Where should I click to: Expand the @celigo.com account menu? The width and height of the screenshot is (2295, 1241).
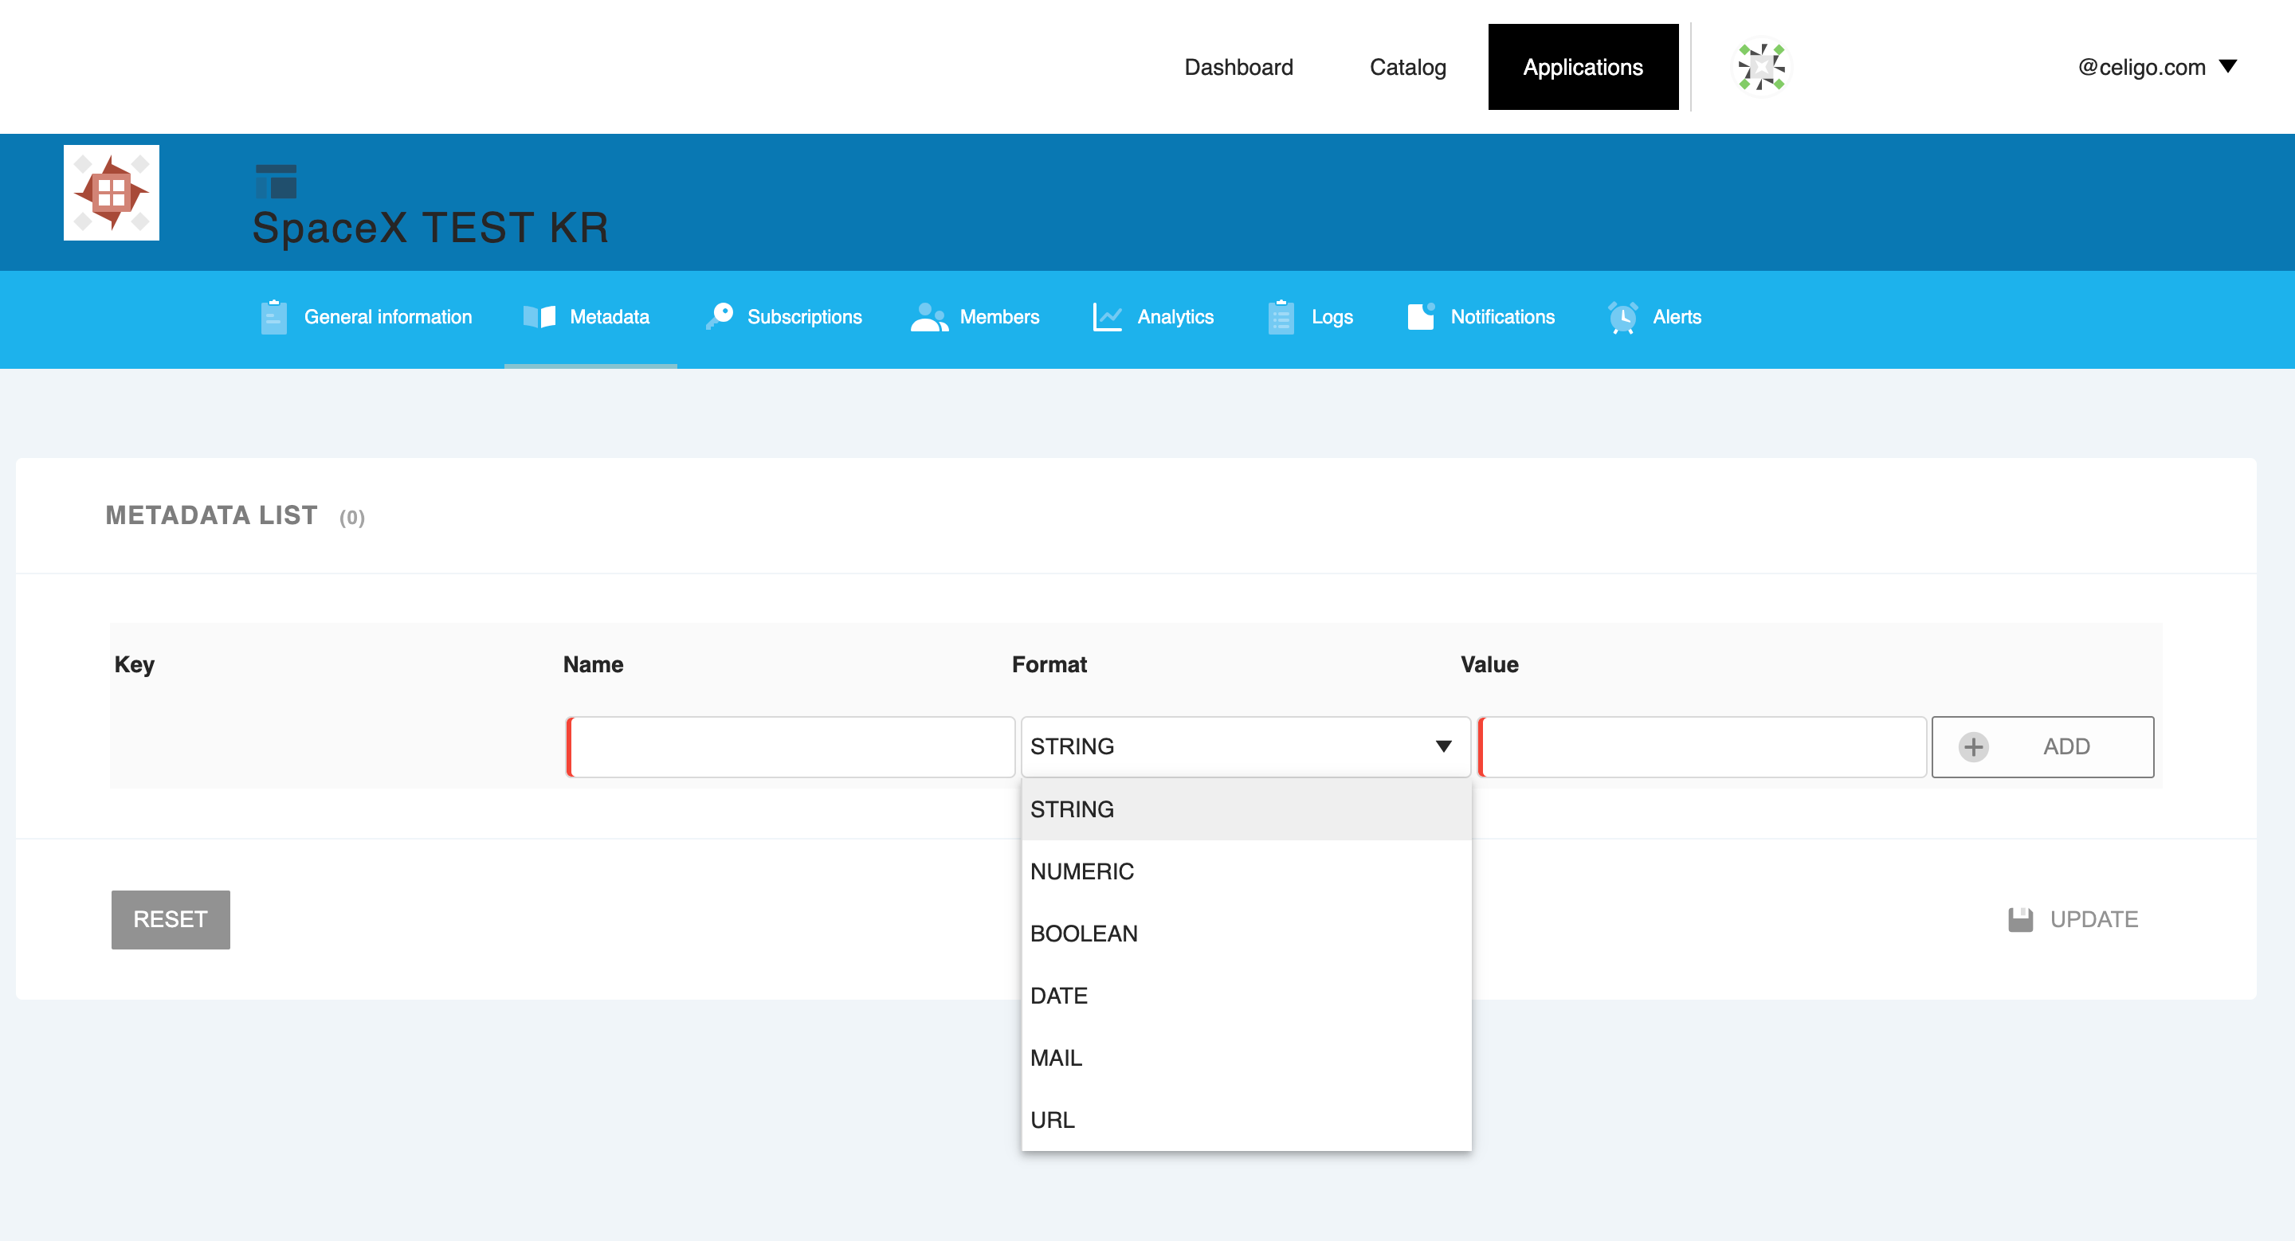tap(2156, 67)
